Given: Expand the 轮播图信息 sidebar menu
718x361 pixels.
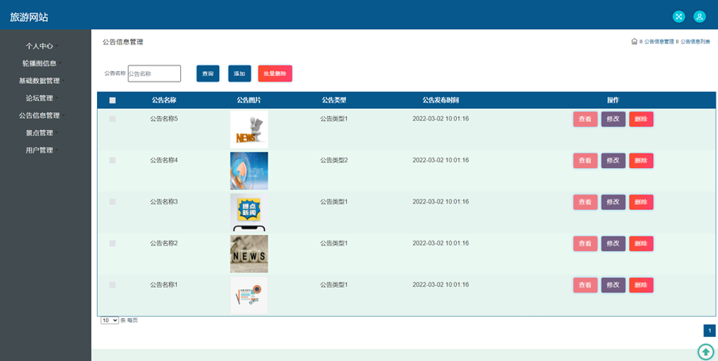Looking at the screenshot, I should [x=40, y=63].
